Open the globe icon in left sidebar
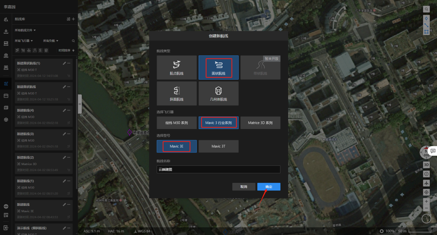Screen dimensions: 437x235 pyautogui.click(x=6, y=206)
